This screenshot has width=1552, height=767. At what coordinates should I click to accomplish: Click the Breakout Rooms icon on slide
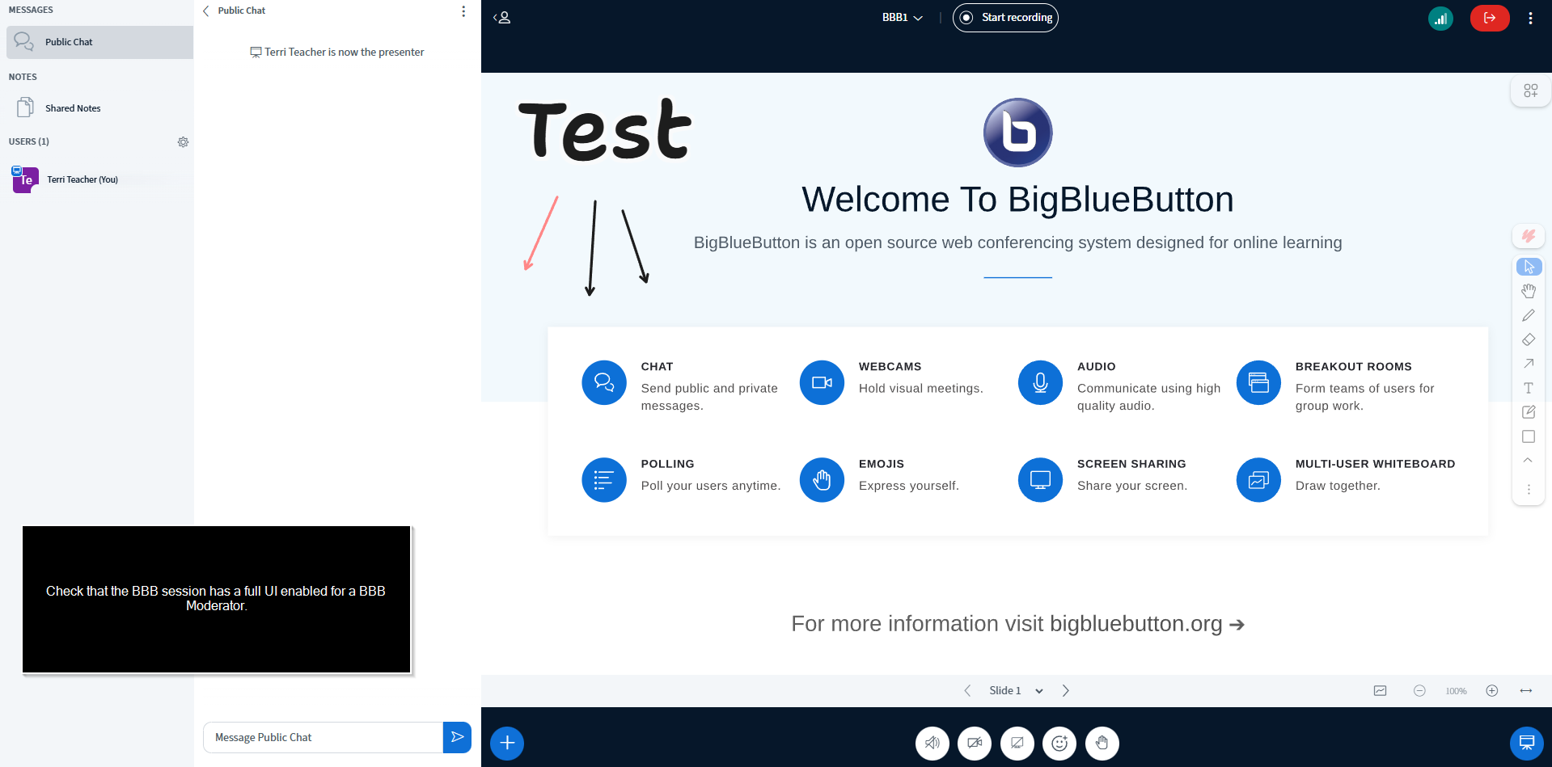point(1258,382)
